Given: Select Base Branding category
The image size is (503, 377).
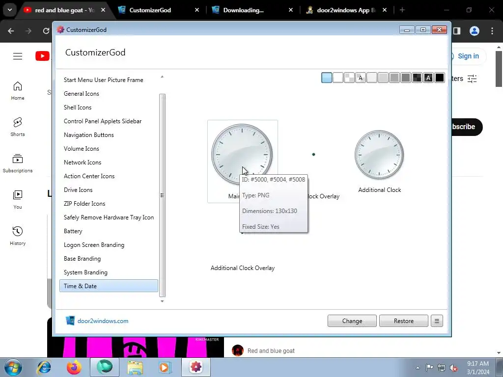Looking at the screenshot, I should pos(82,259).
